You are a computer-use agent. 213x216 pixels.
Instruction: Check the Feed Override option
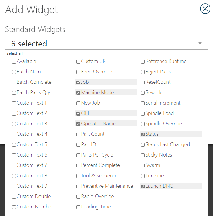coord(78,72)
